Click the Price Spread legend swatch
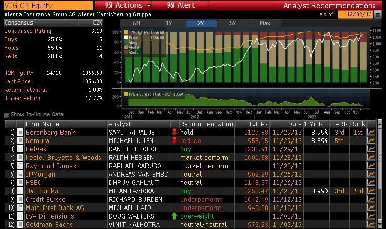386x229 pixels. (x=126, y=94)
